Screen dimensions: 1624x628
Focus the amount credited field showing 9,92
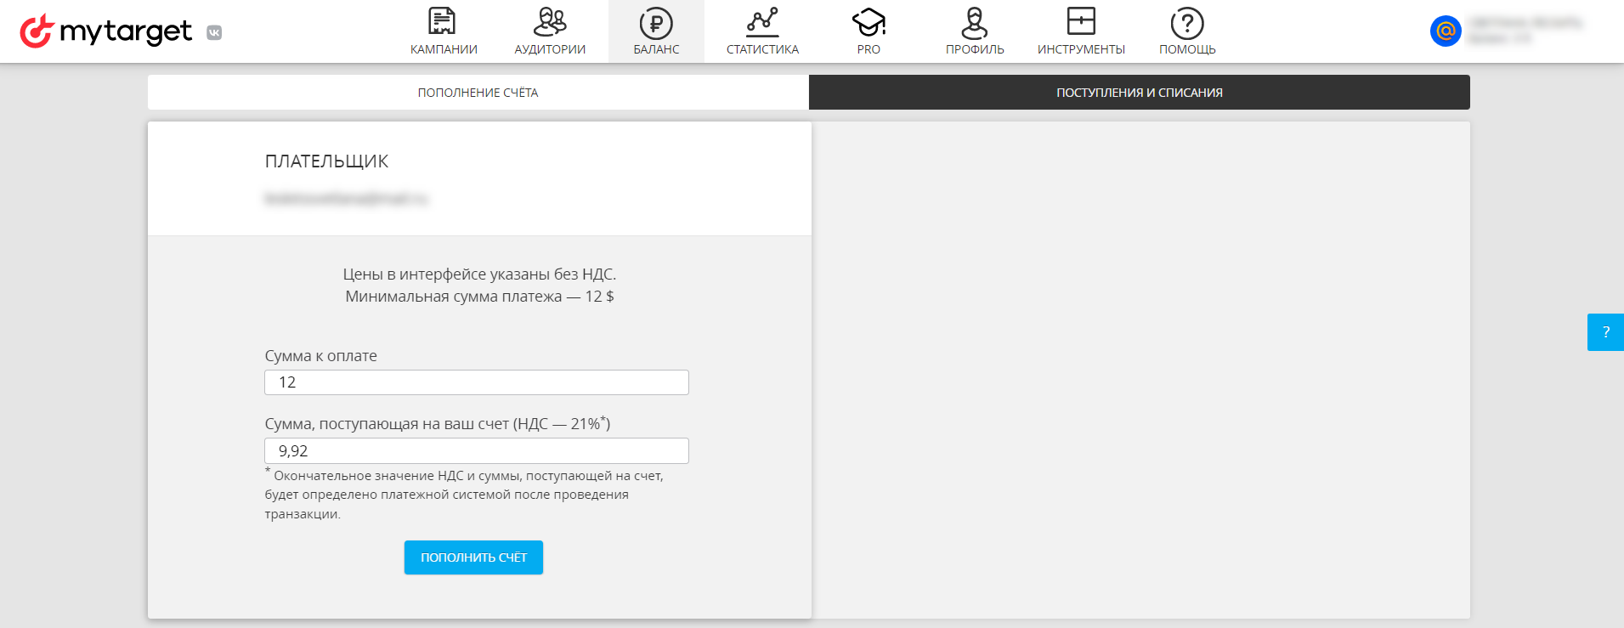(477, 450)
